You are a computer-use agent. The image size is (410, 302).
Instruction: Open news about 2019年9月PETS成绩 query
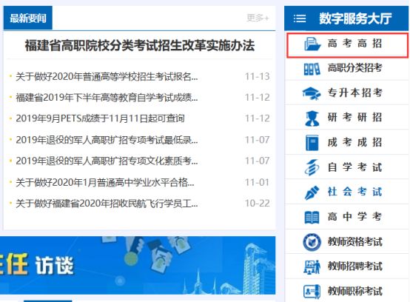100,118
